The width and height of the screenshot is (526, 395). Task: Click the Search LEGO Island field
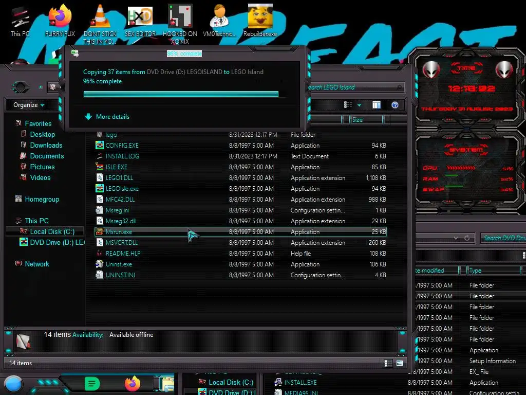355,87
